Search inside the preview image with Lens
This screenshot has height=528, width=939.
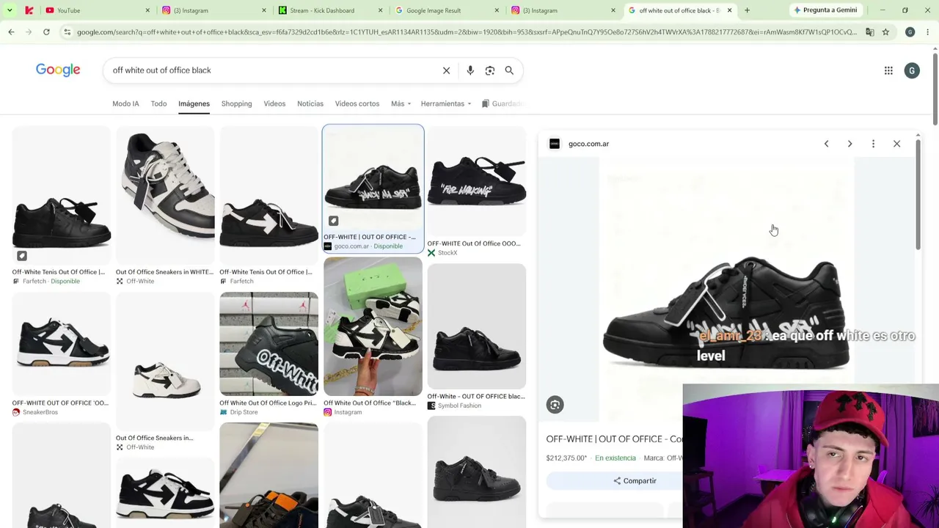tap(555, 405)
